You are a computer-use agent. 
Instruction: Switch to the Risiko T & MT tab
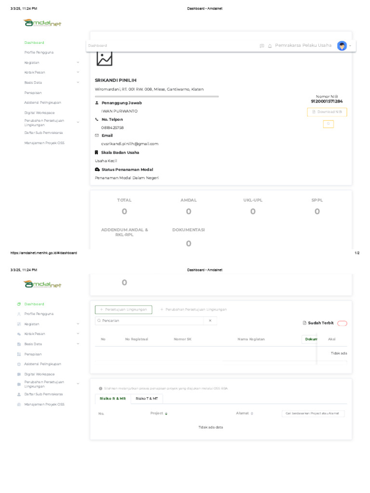(146, 399)
